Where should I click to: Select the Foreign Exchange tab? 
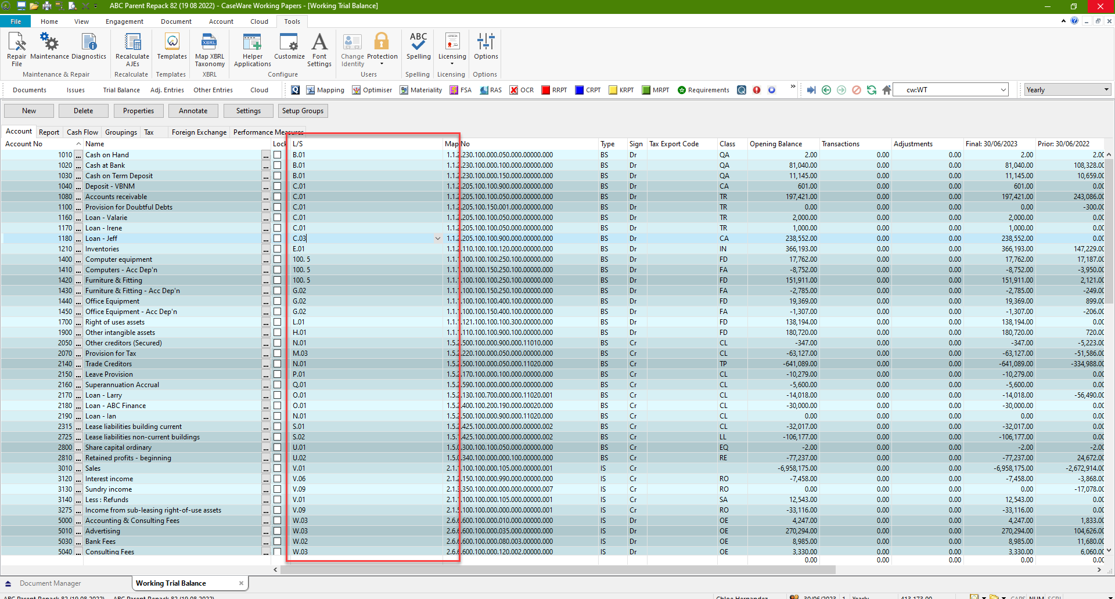coord(199,132)
